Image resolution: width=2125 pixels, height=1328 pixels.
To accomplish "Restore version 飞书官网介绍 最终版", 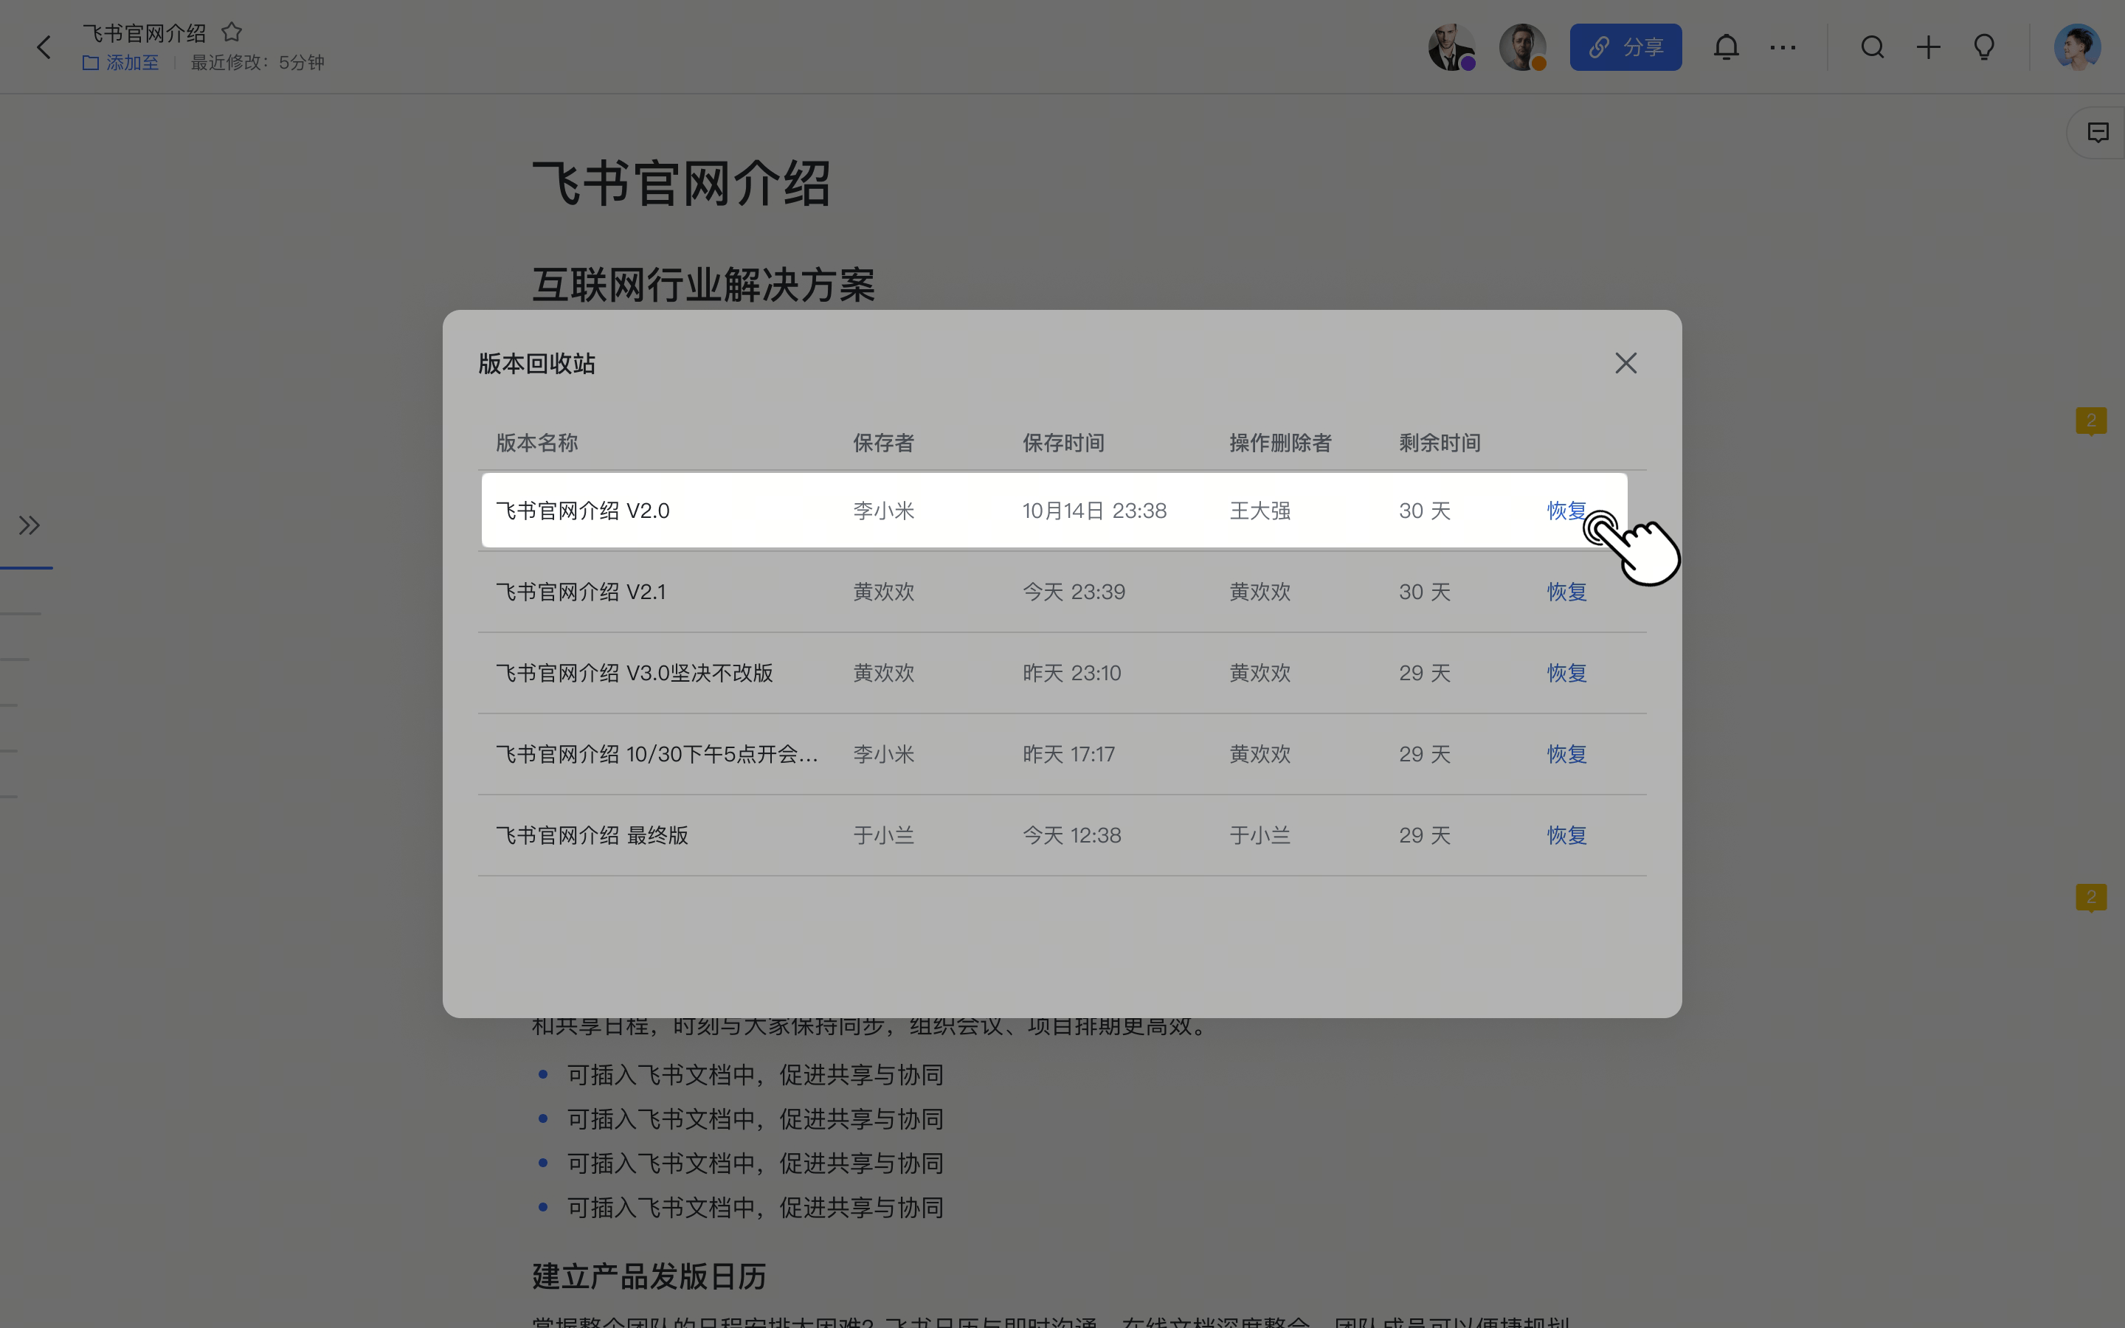I will [1566, 835].
